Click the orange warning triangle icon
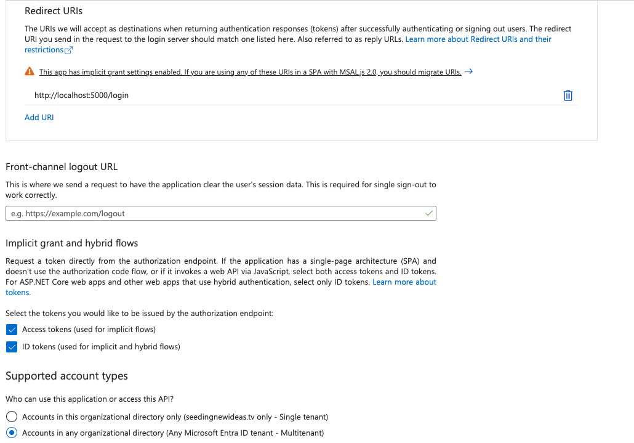Screen dimensions: 634x443 pos(30,71)
